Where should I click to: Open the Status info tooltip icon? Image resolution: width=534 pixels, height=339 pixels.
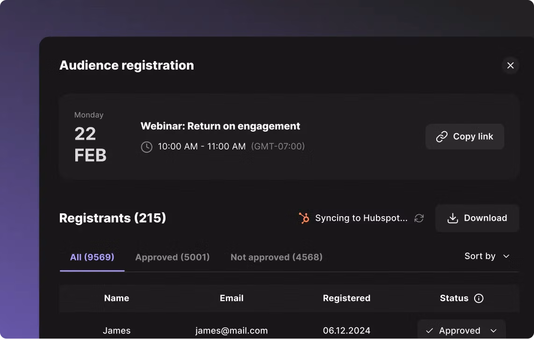(x=478, y=298)
